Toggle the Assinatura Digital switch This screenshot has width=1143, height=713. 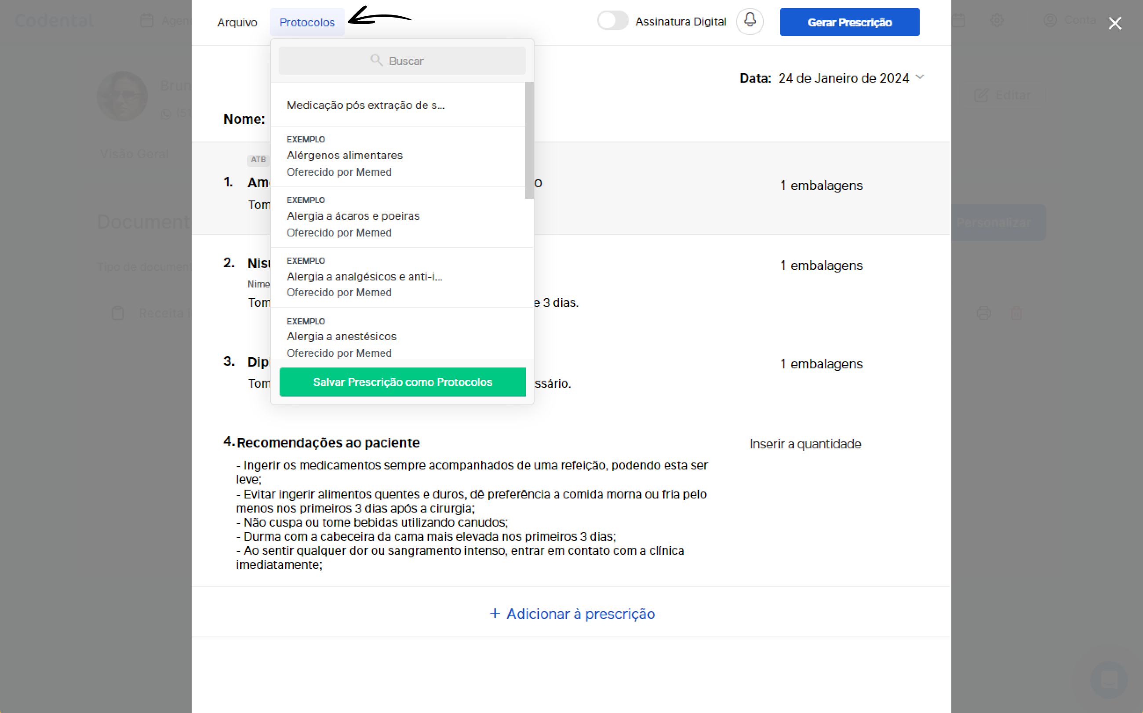612,21
